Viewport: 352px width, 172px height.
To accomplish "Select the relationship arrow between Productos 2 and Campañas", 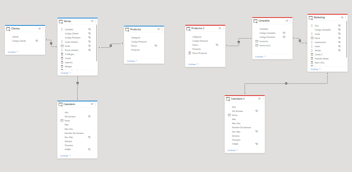I will tap(239, 42).
